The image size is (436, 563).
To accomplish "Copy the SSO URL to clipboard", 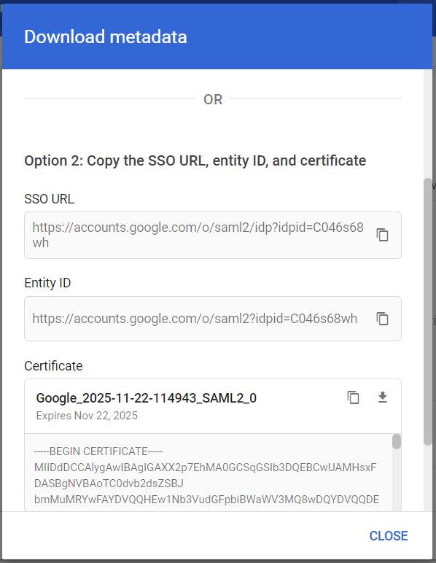I will pos(382,235).
